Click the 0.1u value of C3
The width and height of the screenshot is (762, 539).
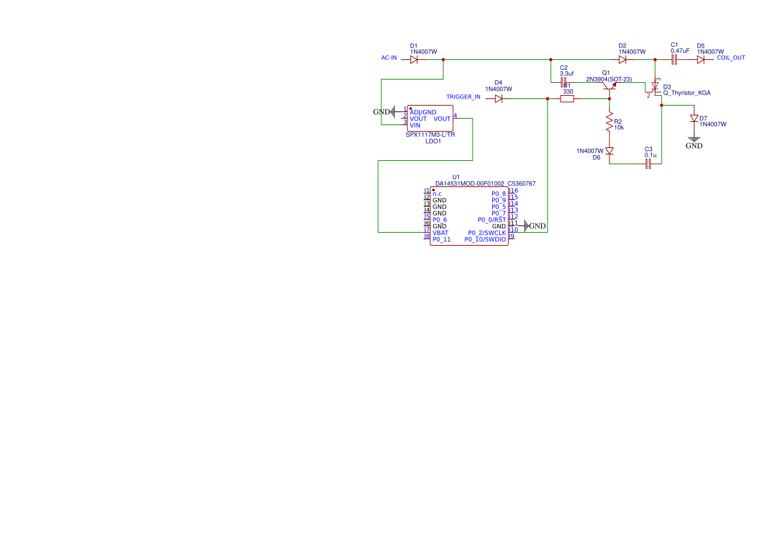click(x=651, y=155)
